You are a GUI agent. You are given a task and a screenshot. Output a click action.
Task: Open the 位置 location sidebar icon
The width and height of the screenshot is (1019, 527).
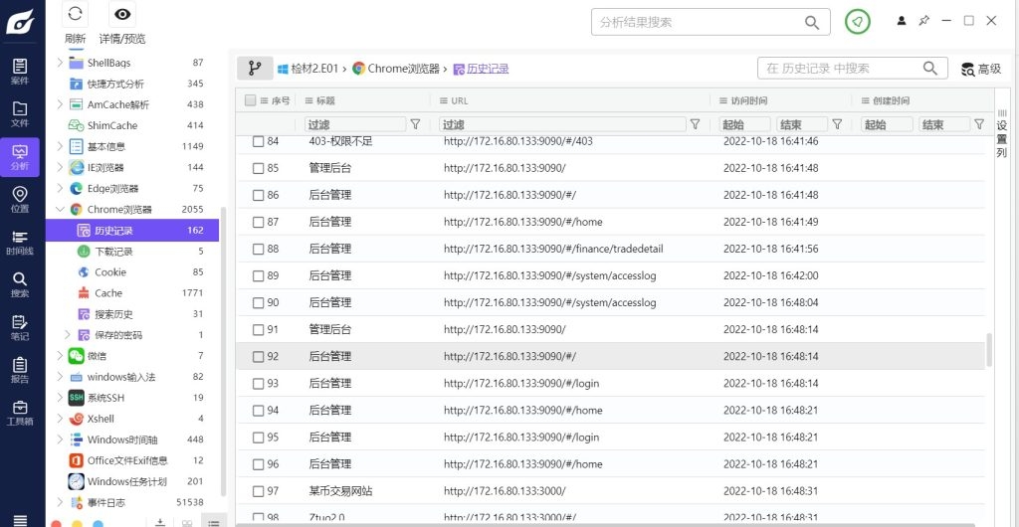(19, 199)
